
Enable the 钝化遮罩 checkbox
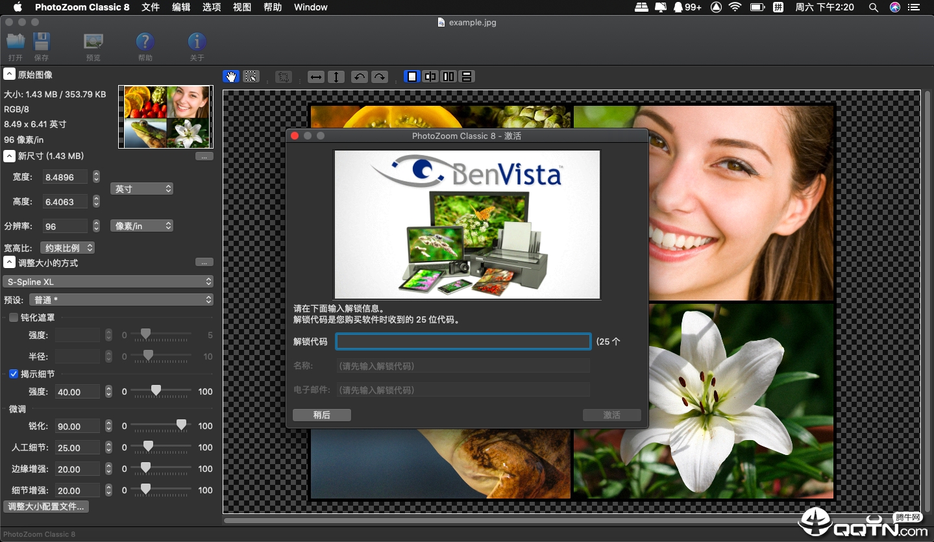[14, 317]
